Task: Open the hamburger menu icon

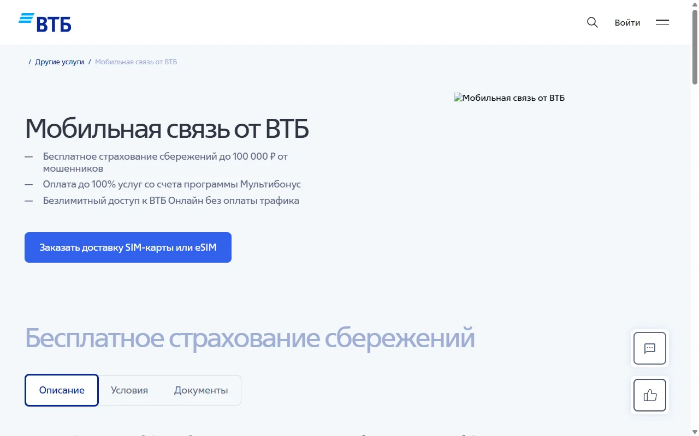Action: pos(662,22)
